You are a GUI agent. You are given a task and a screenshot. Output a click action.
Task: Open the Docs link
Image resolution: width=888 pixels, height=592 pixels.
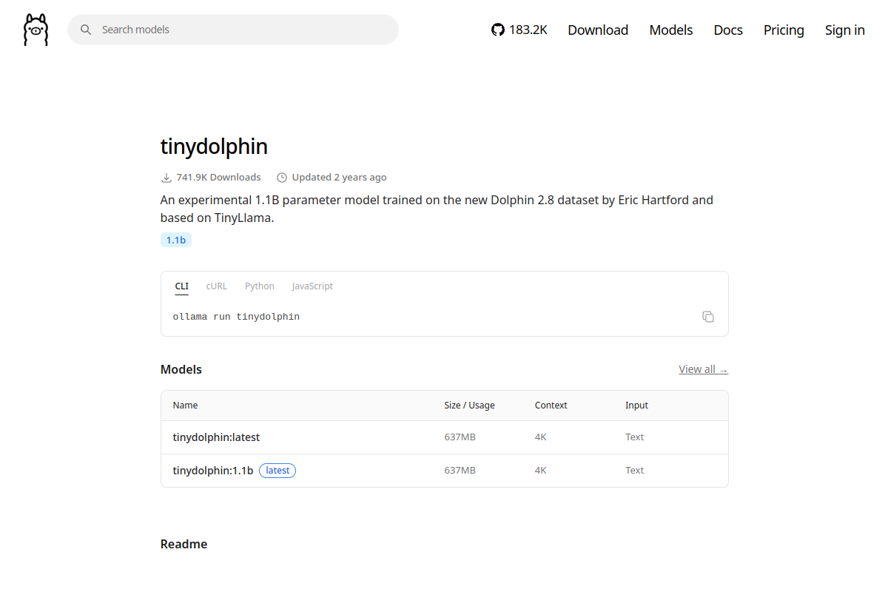point(728,30)
